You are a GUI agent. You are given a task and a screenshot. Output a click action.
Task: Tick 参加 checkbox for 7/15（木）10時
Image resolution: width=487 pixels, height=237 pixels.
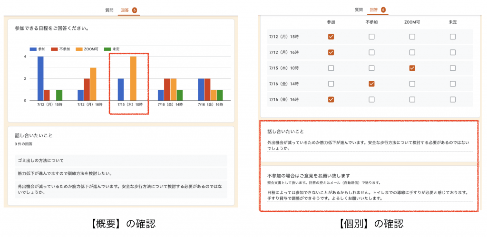(331, 68)
